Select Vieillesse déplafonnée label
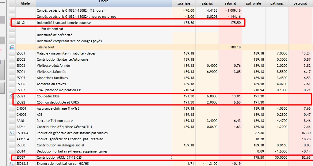Screen dimensions: 313x166 pyautogui.click(x=53, y=66)
